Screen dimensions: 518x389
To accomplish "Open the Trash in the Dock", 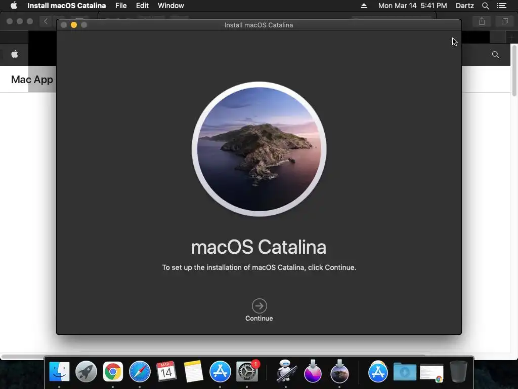I will coord(458,371).
